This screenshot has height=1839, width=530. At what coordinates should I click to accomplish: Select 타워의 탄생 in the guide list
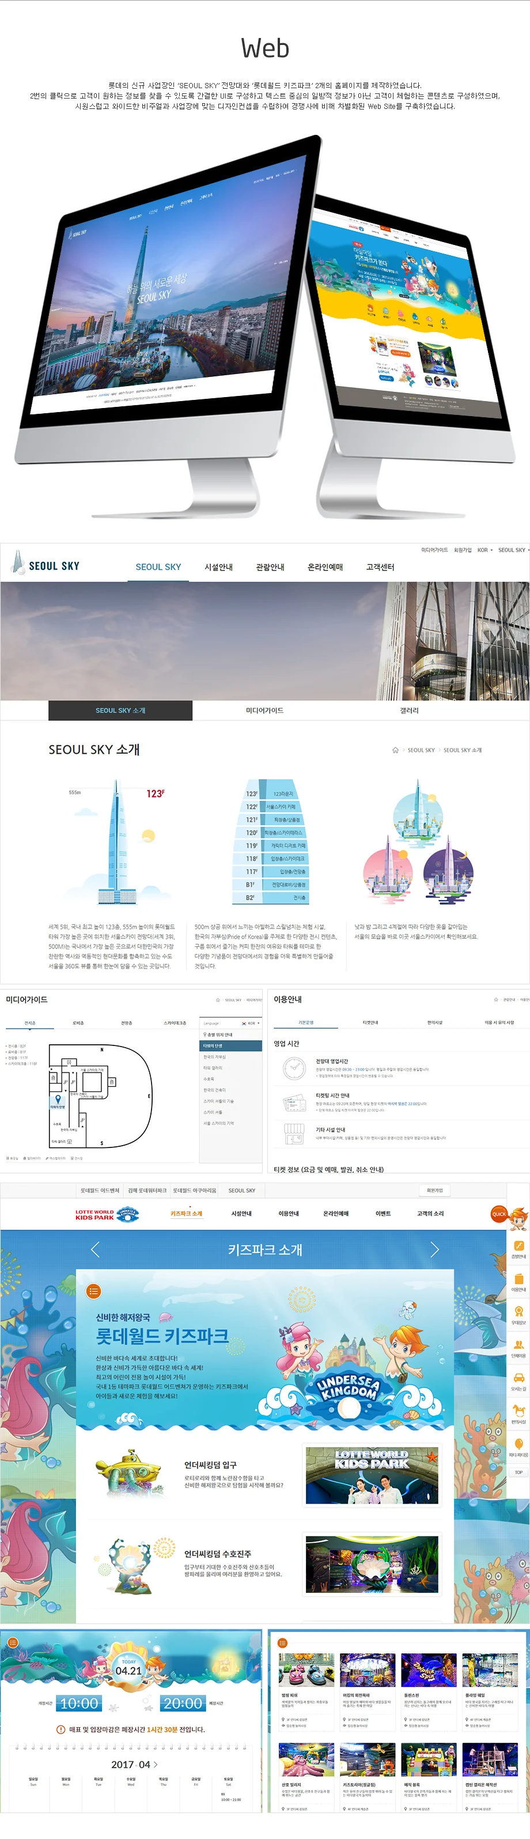[x=231, y=1046]
